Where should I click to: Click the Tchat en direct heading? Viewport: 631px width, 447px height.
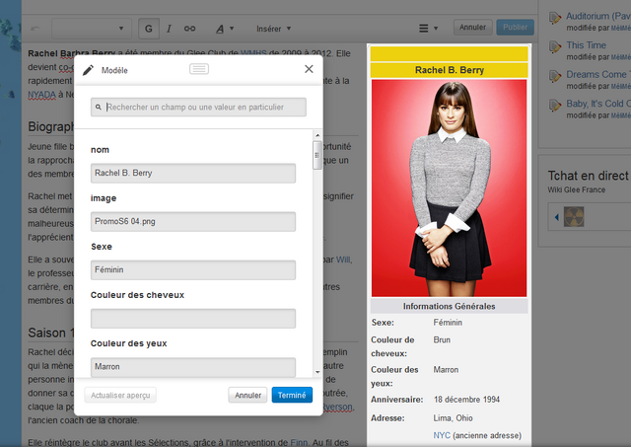click(588, 176)
